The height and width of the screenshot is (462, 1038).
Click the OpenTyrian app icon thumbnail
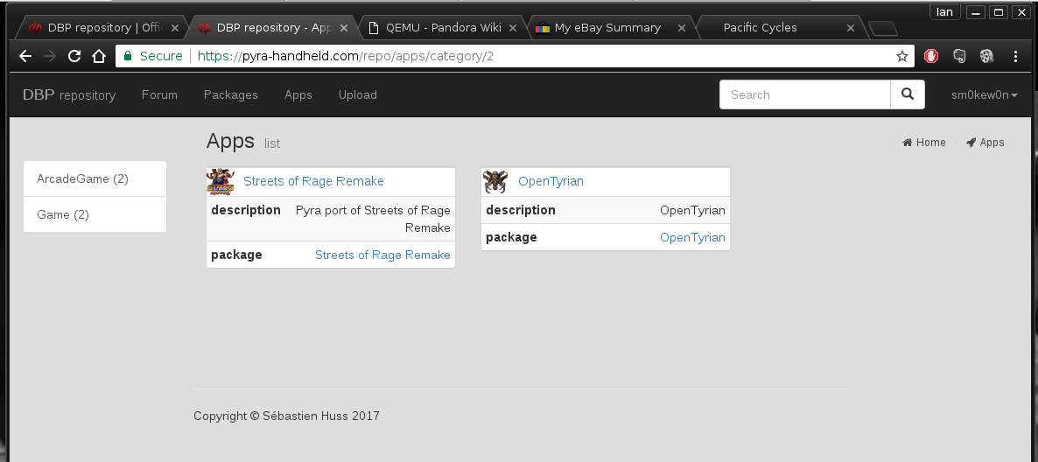[x=495, y=182]
